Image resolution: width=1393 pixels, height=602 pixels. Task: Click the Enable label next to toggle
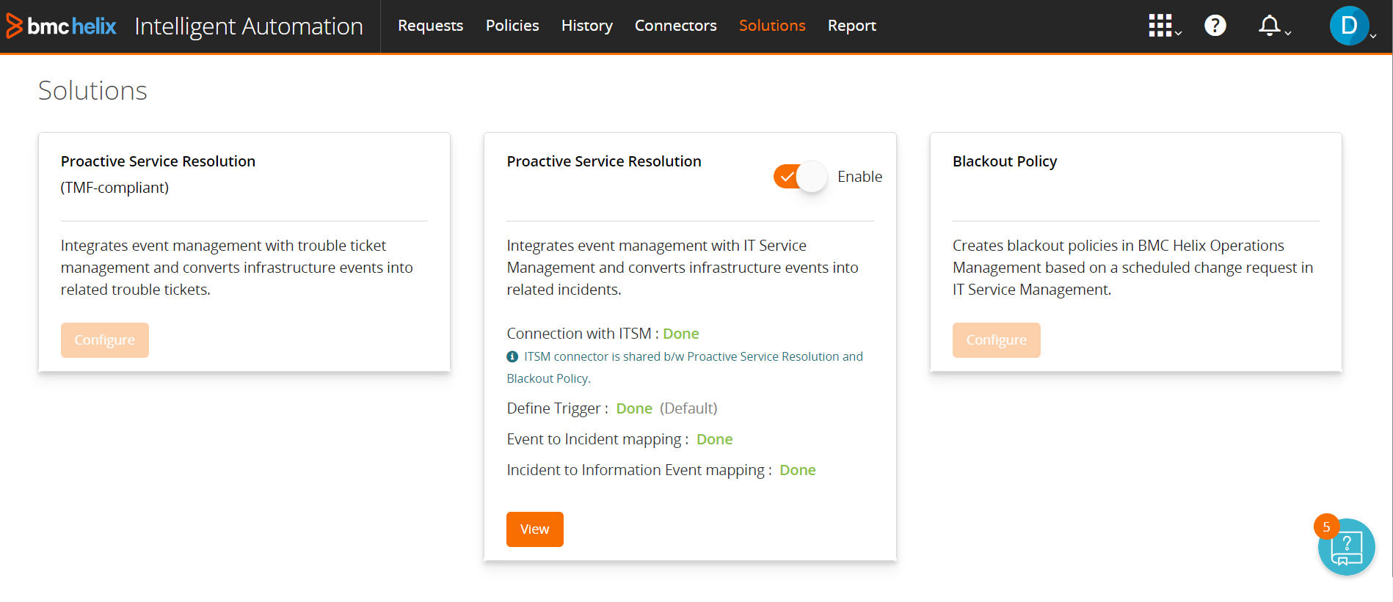click(860, 177)
